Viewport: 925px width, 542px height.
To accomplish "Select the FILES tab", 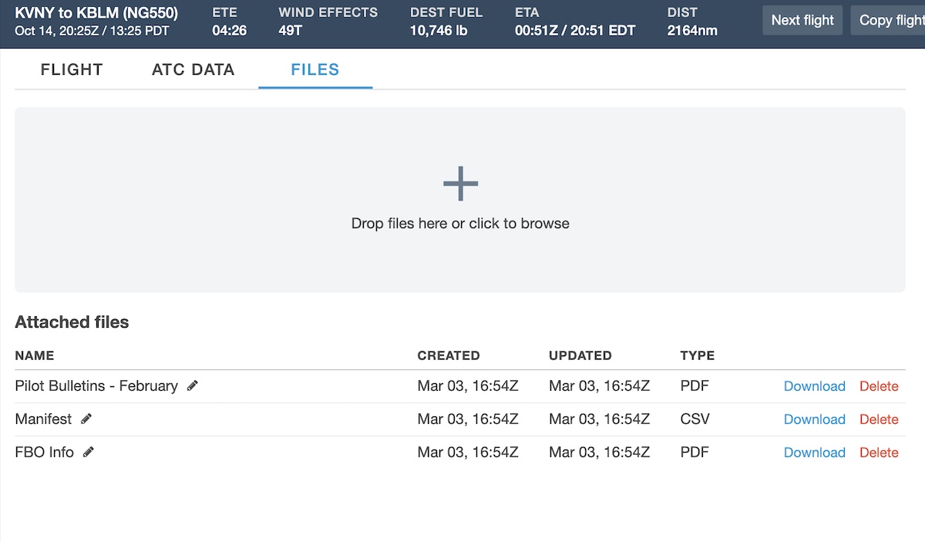I will click(x=315, y=69).
